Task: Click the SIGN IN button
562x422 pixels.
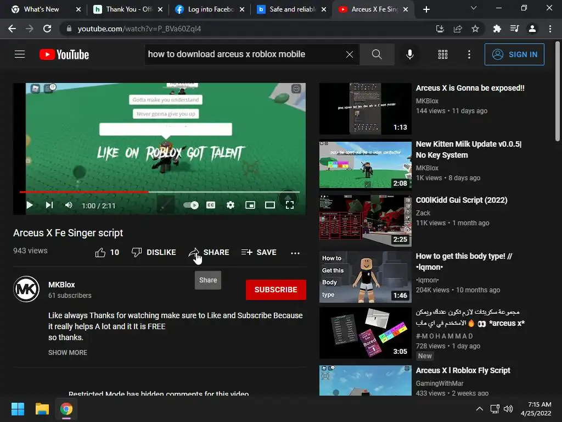Action: (x=514, y=54)
